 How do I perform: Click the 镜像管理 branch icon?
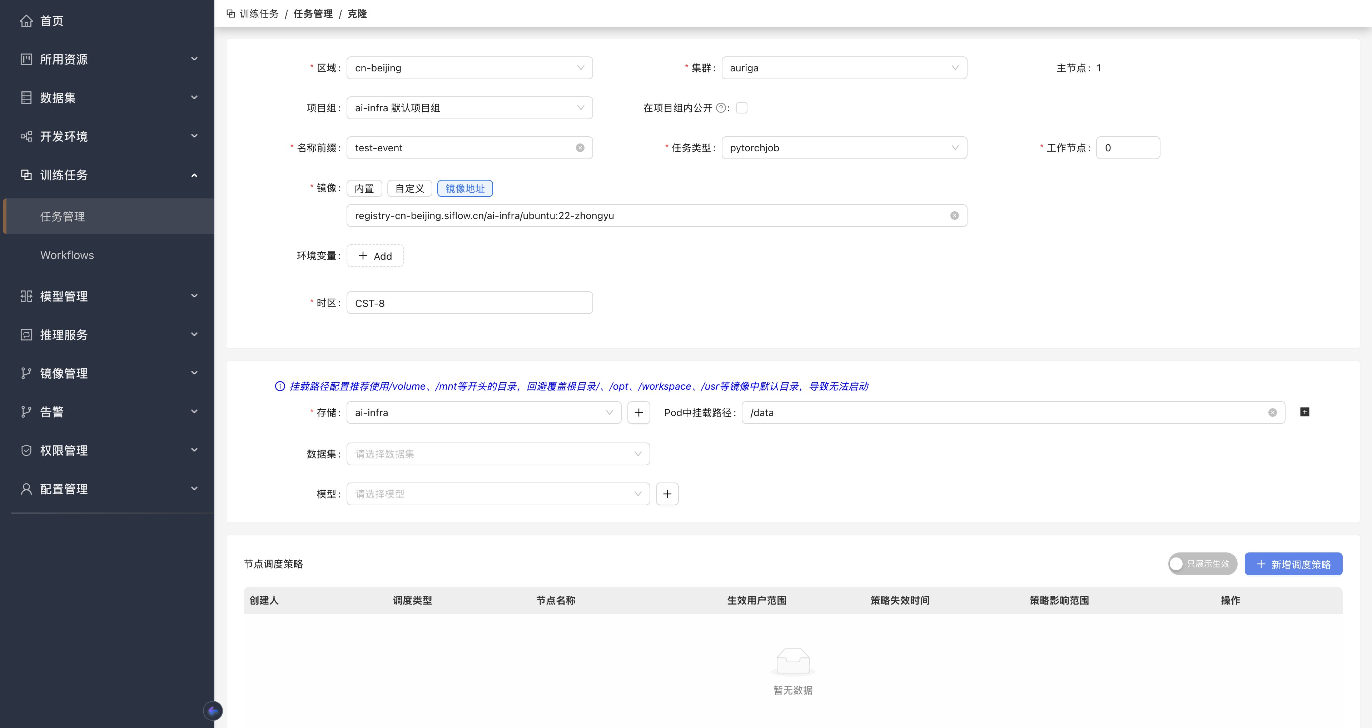point(26,373)
